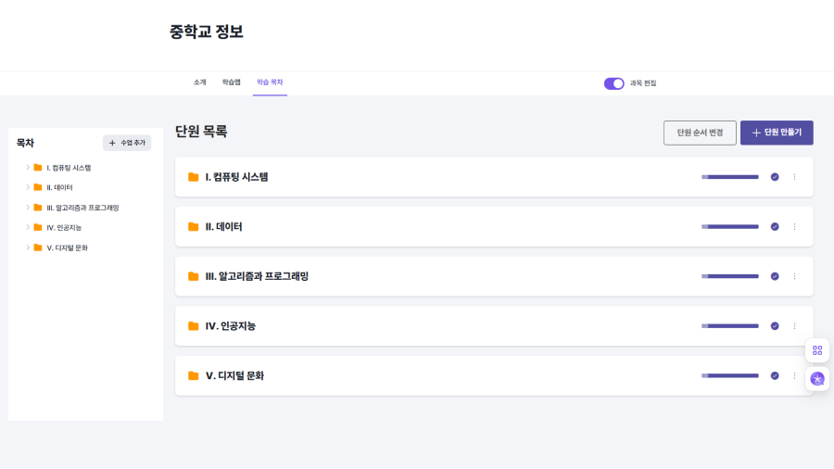The width and height of the screenshot is (834, 469).
Task: Expand I. 컴퓨팅 시스템 in sidebar tree
Action: coord(28,168)
